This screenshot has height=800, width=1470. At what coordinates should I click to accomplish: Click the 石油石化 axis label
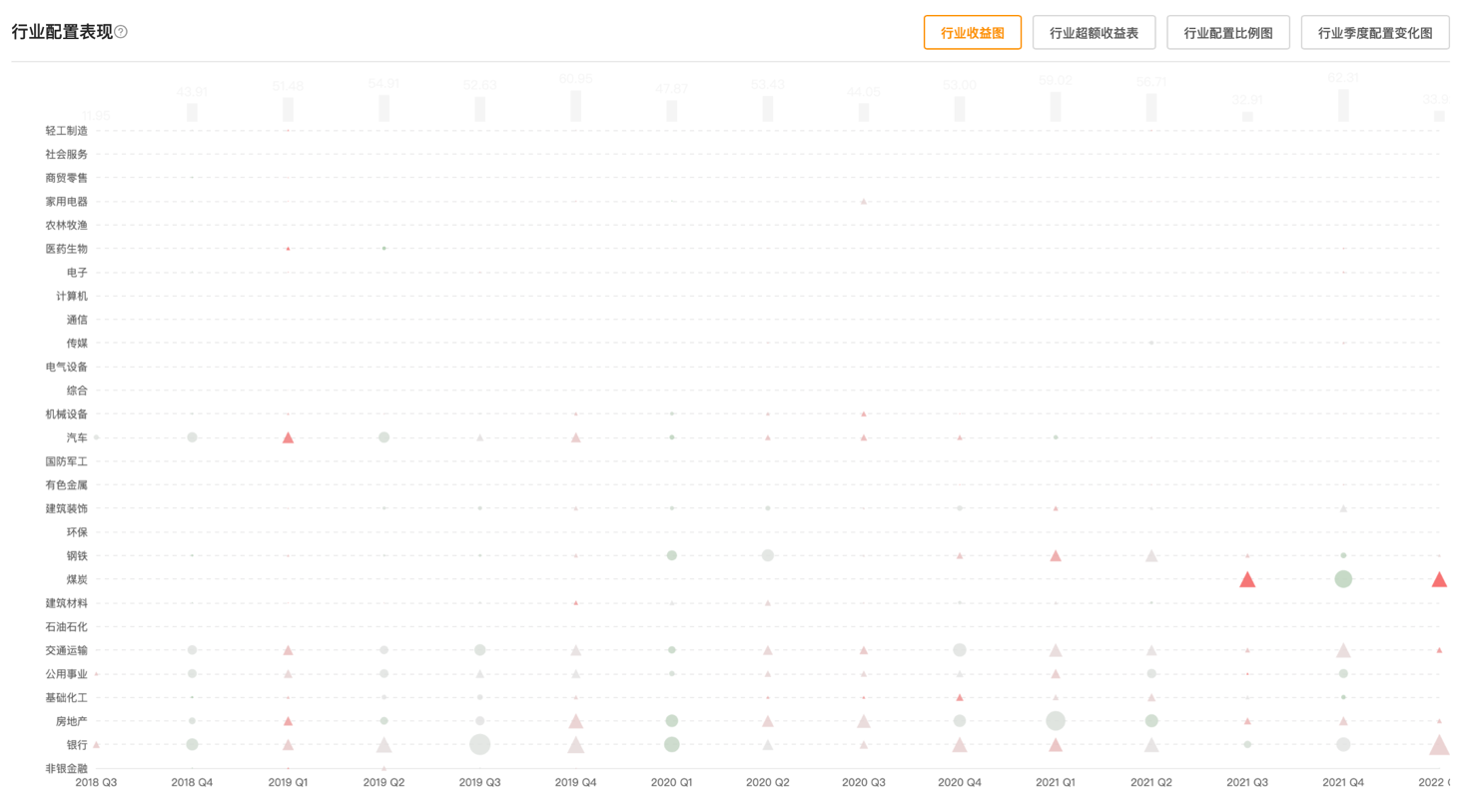click(x=67, y=627)
